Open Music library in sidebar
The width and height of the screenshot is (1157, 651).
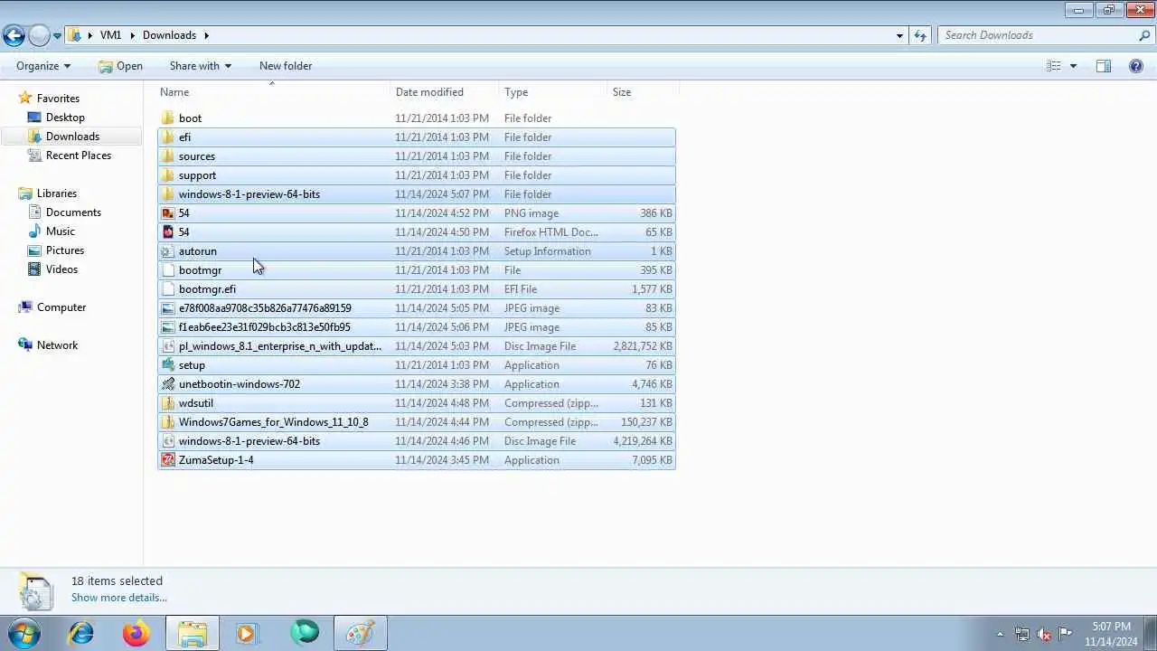point(61,231)
